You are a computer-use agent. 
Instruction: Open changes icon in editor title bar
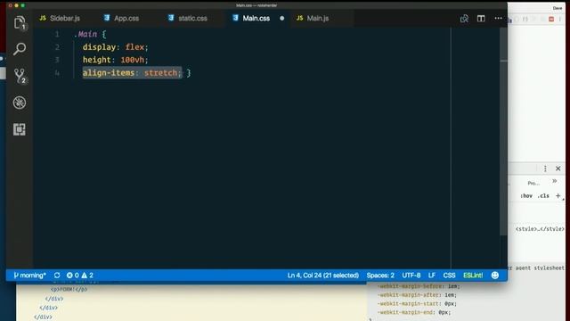[x=464, y=19]
